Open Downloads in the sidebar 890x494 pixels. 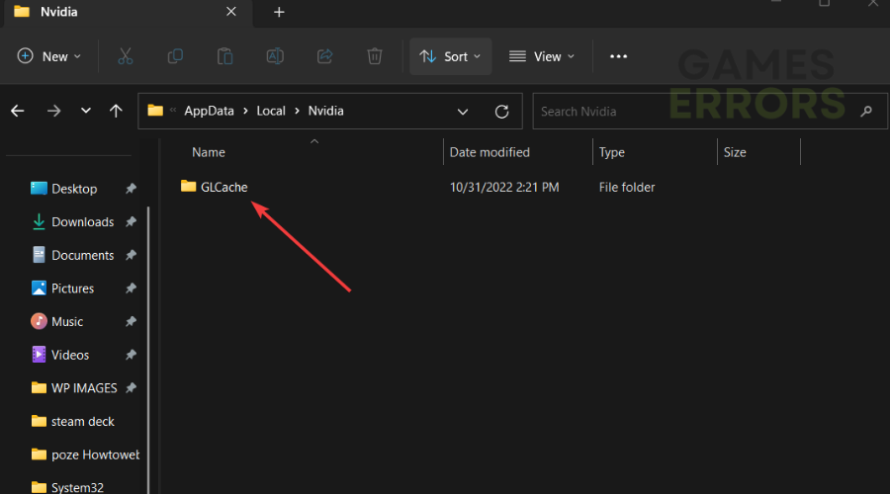(x=82, y=222)
